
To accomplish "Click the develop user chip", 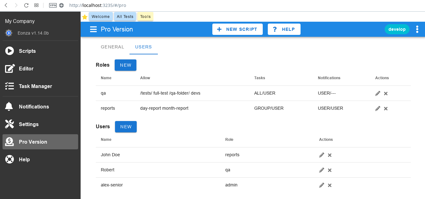I will click(397, 29).
